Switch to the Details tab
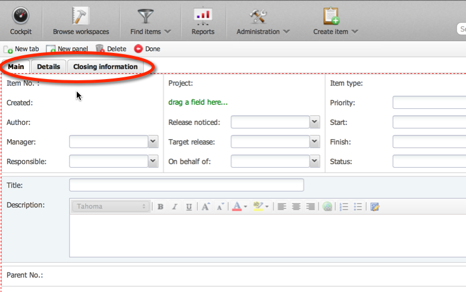466x292 pixels. (x=49, y=67)
